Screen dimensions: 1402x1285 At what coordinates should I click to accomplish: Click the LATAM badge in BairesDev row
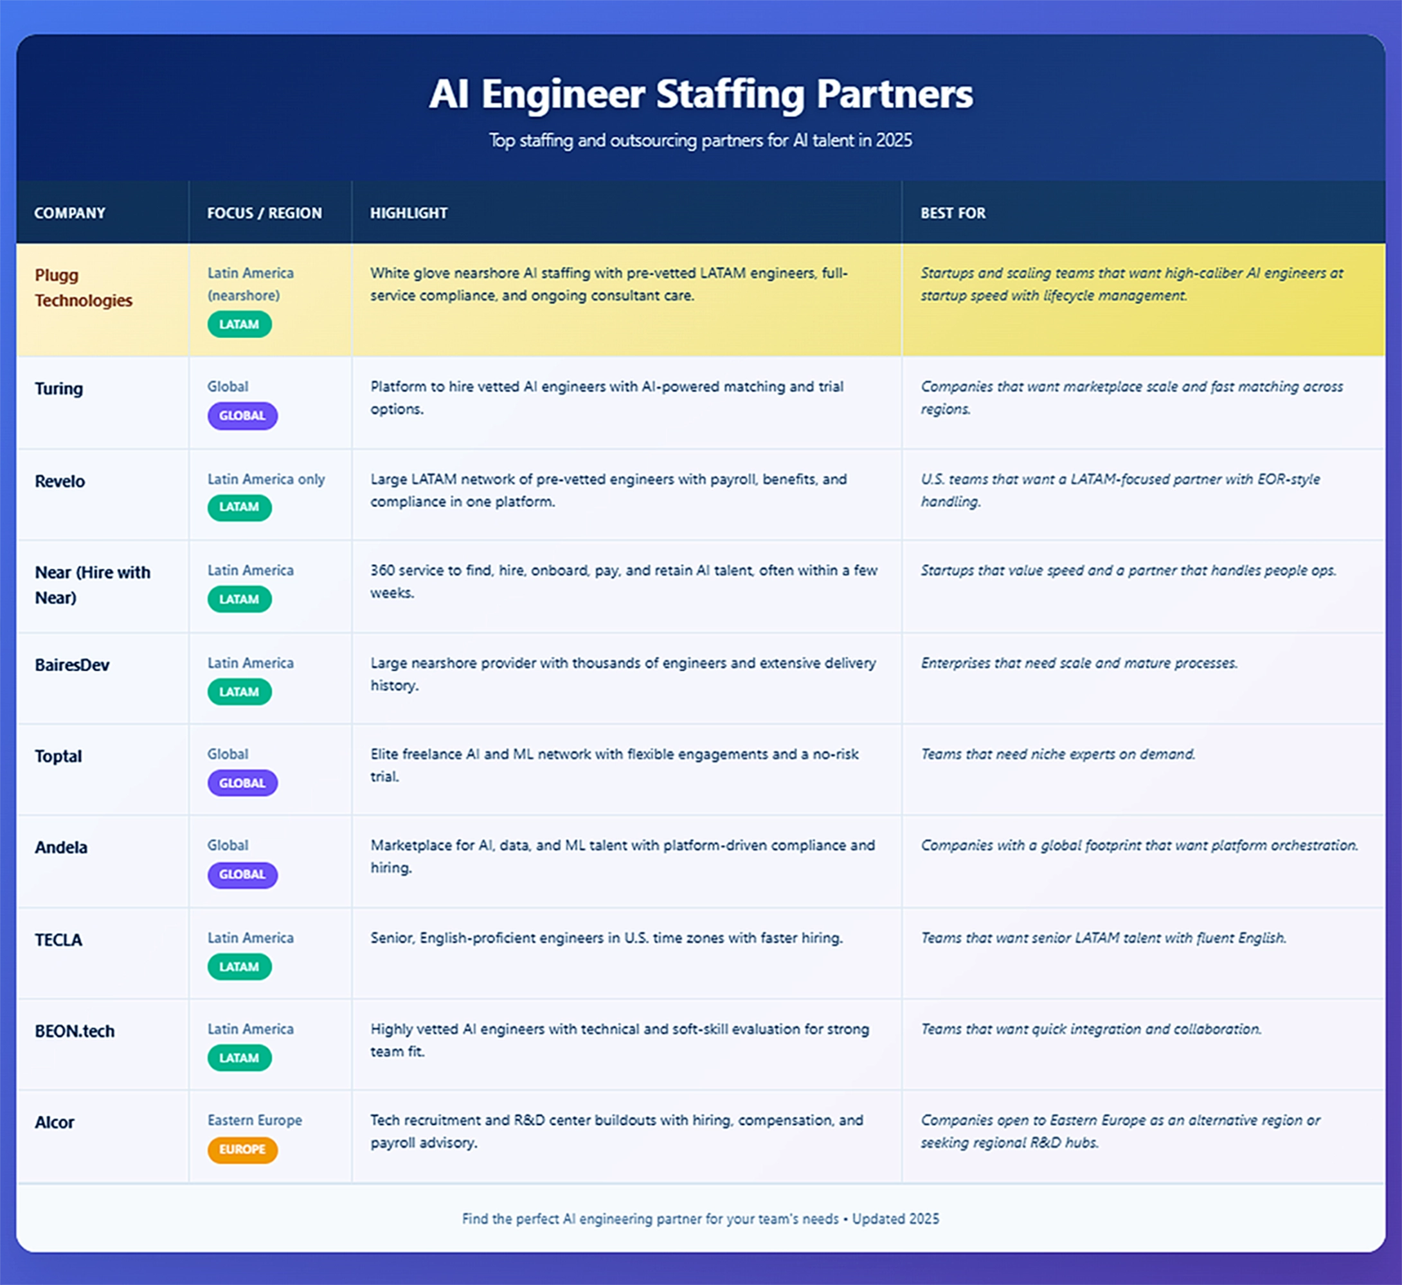239,692
